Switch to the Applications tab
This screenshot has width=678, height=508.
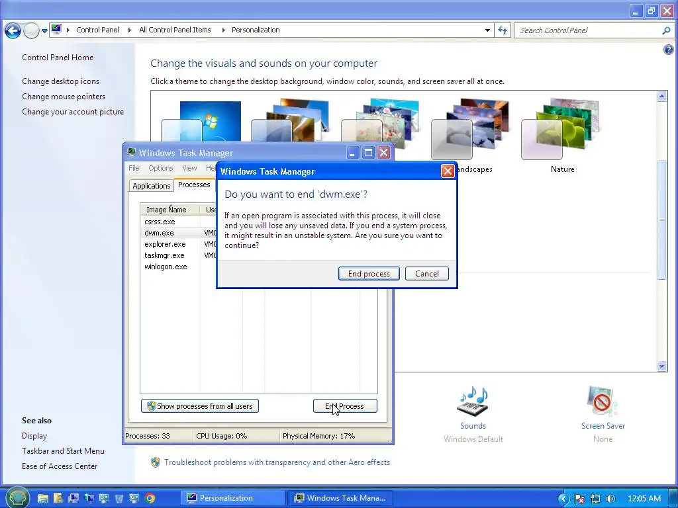coord(152,186)
